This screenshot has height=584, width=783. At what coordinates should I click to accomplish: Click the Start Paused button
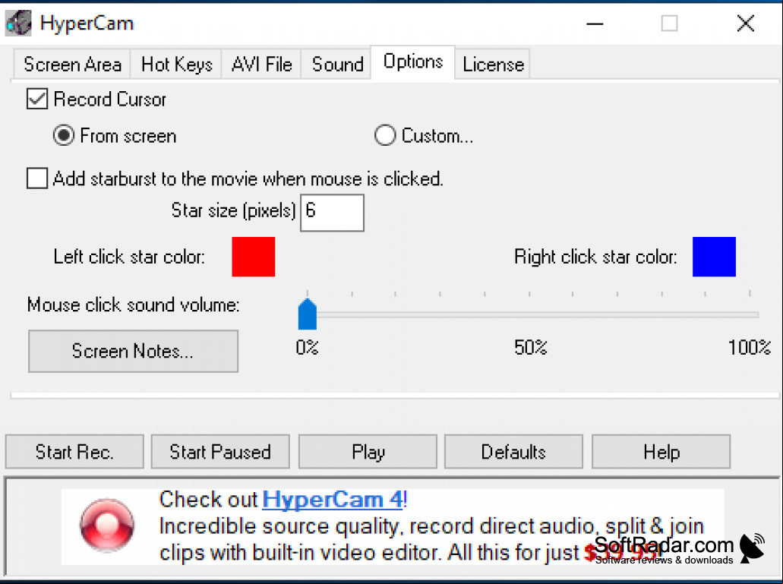(220, 452)
